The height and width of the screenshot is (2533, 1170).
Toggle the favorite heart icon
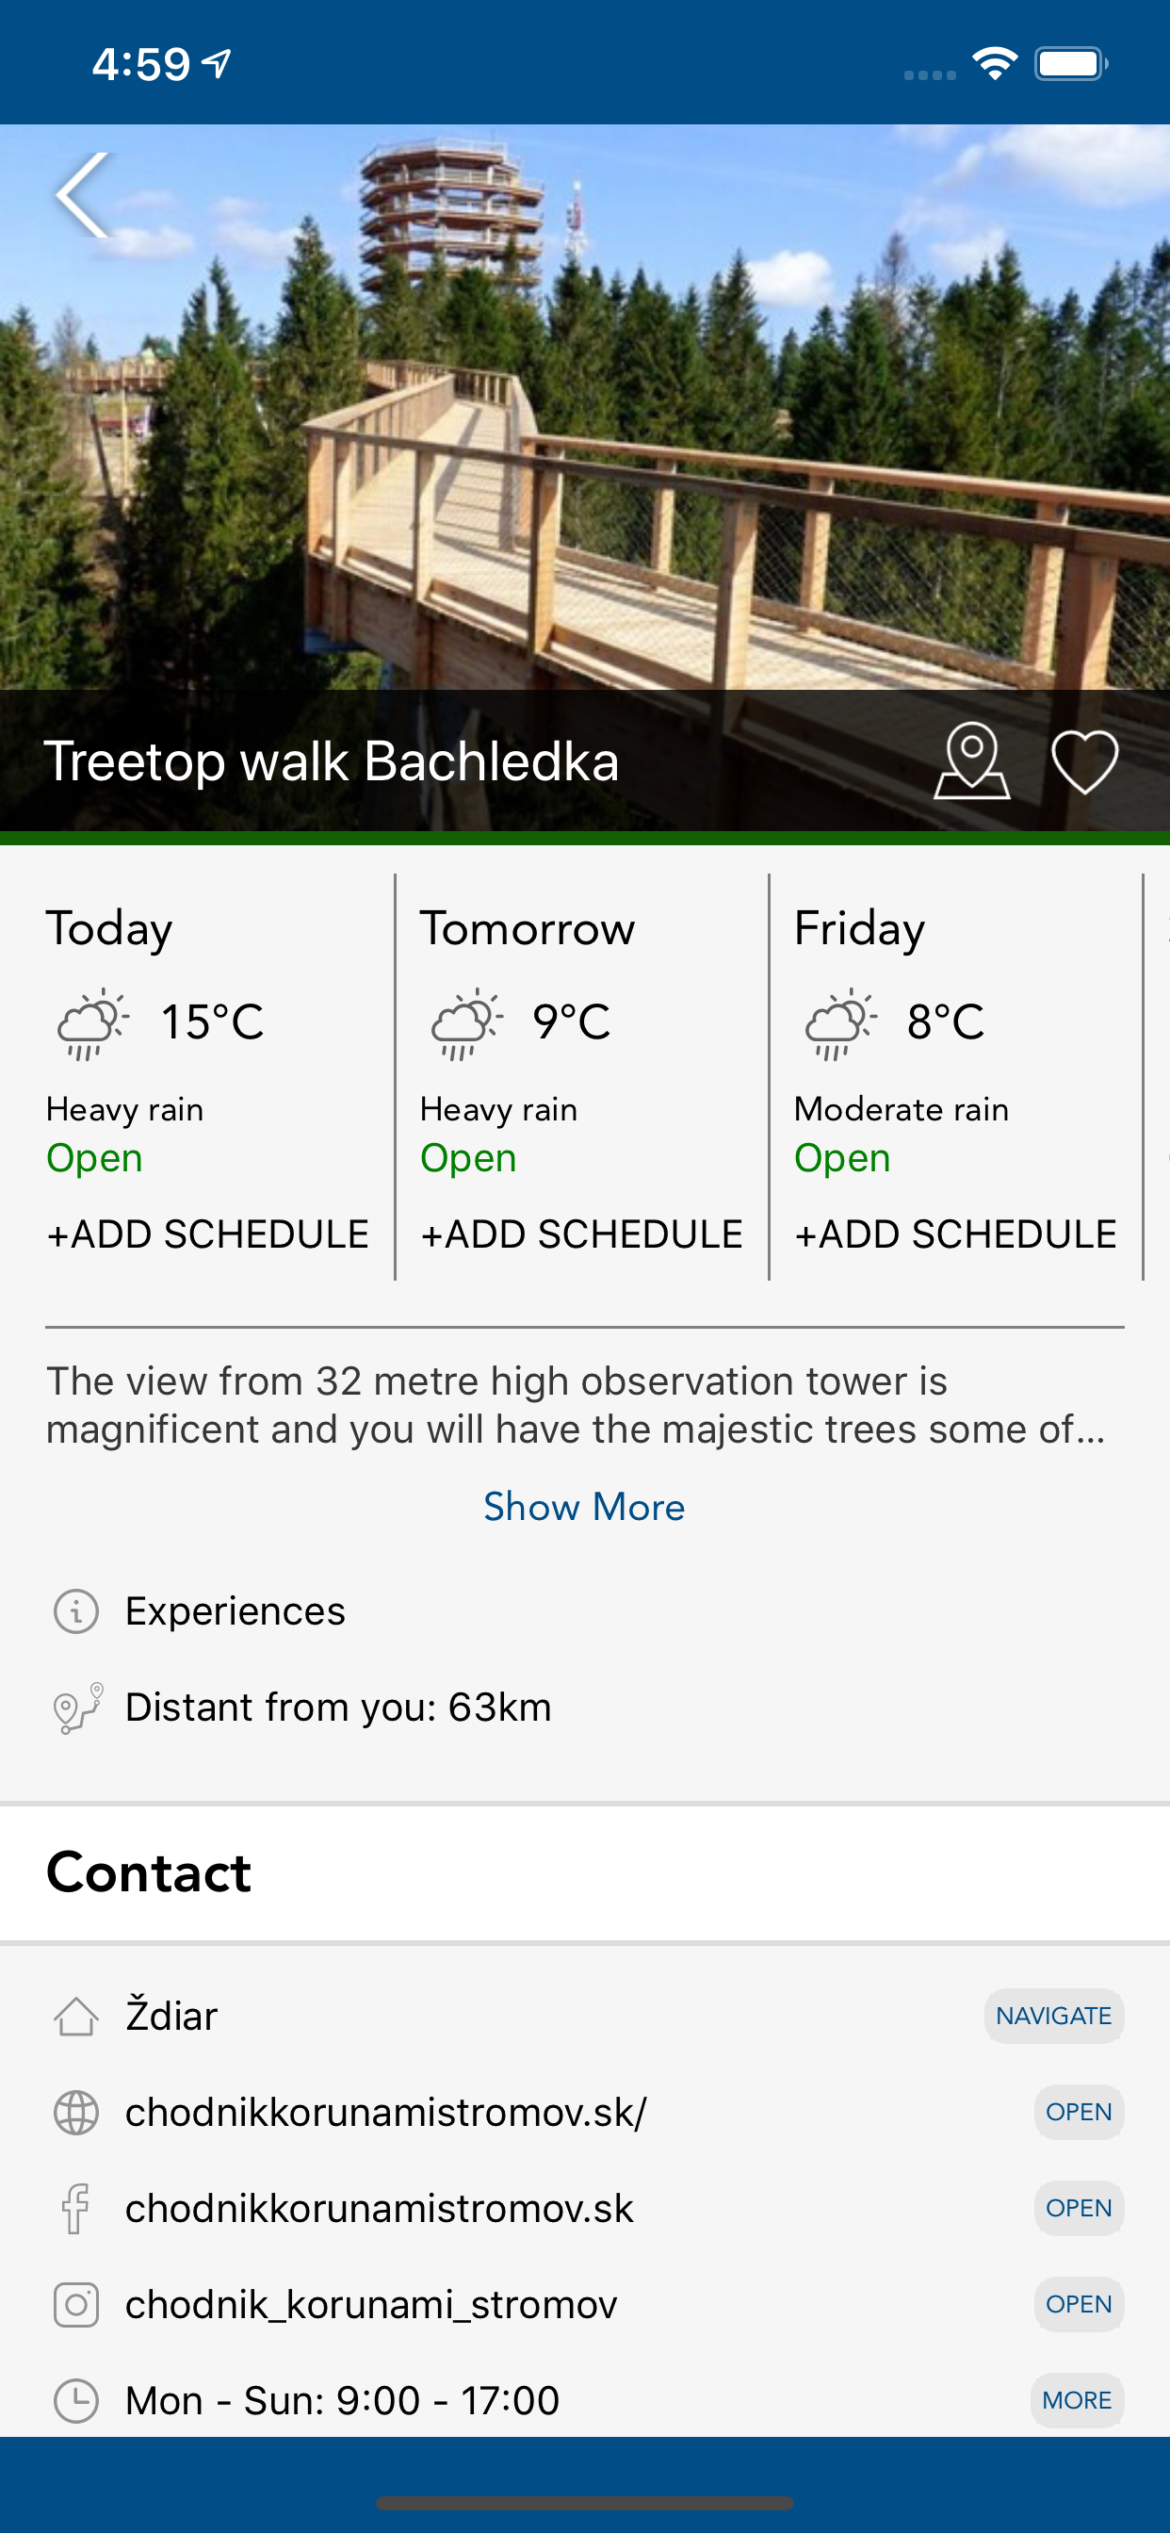[1084, 762]
